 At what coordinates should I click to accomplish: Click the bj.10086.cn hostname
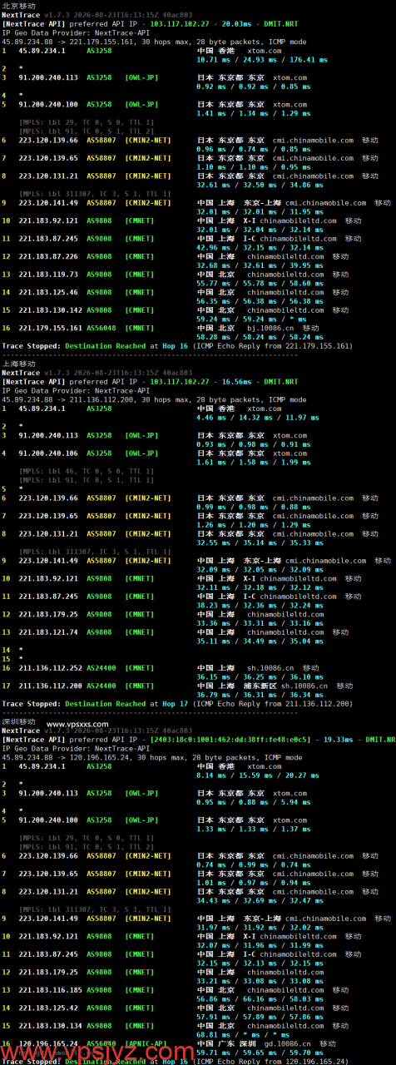[271, 328]
